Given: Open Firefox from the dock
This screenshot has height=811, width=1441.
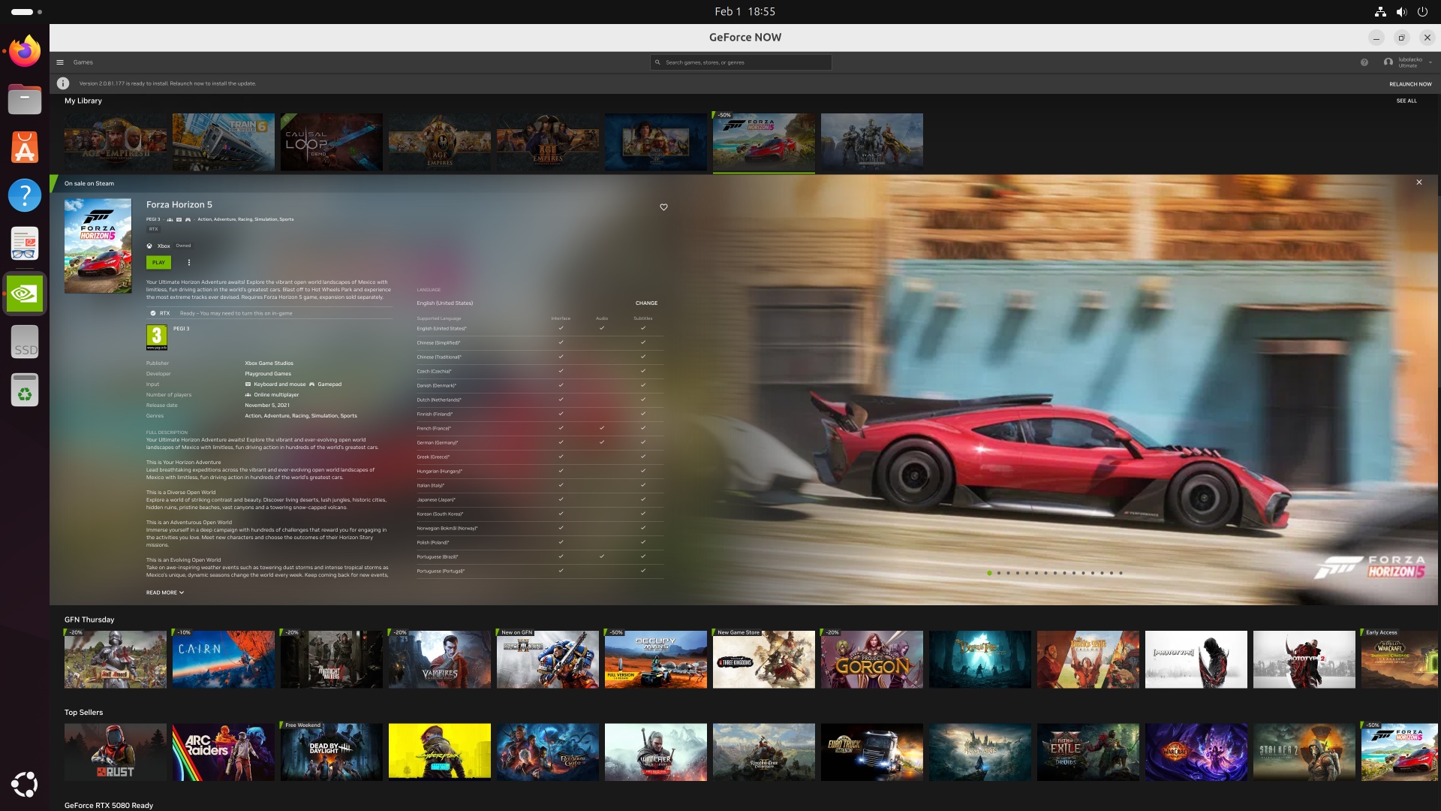Looking at the screenshot, I should click(25, 52).
